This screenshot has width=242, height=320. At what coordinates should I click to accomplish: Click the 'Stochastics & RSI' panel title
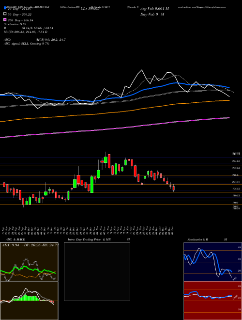coord(207,240)
